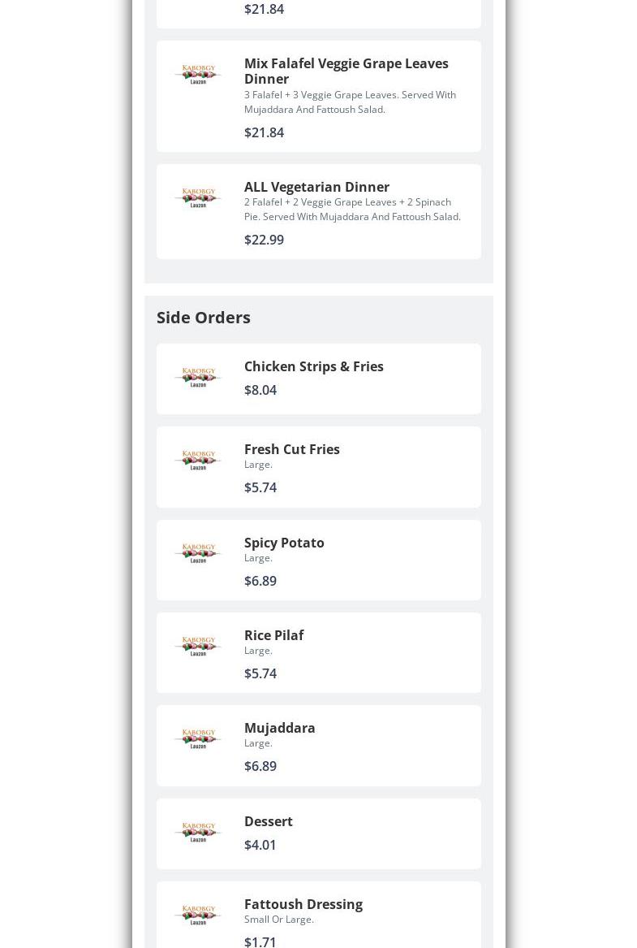Click the Dessert item logo thumbnail
The image size is (637, 948).
(197, 833)
